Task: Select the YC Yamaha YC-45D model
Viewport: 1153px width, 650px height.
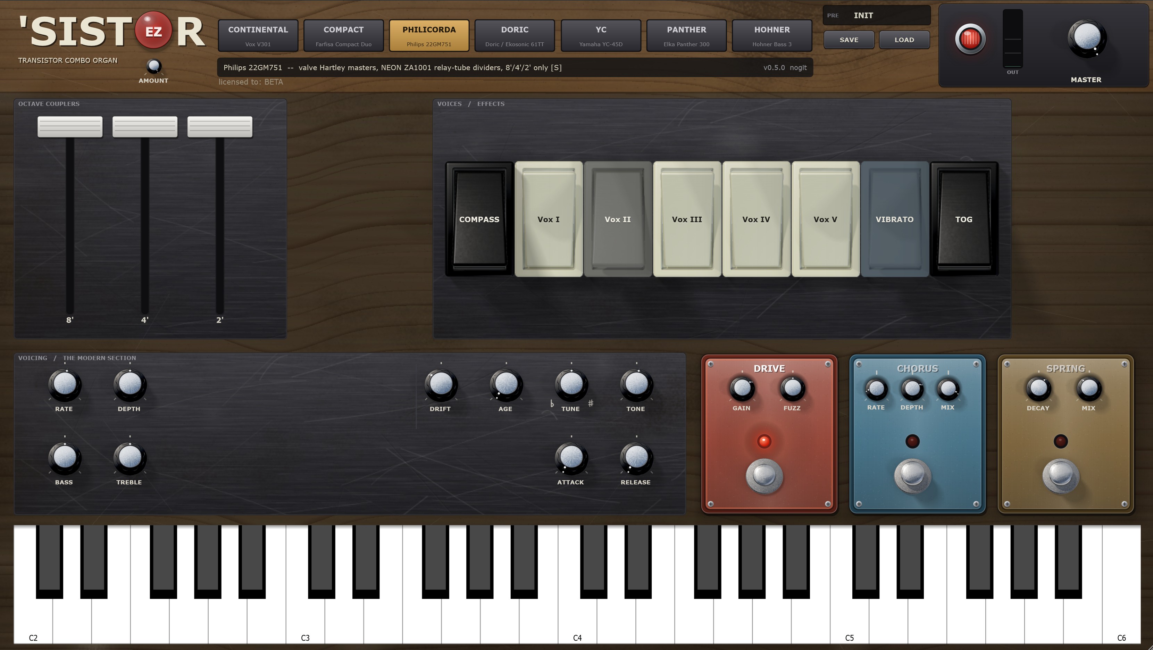Action: click(x=601, y=35)
